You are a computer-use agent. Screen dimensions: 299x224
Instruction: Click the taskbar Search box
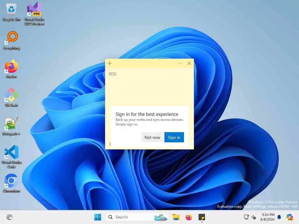coord(136,217)
